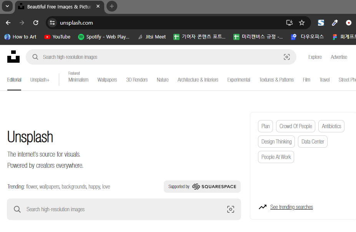Image resolution: width=356 pixels, height=232 pixels.
Task: Open the Film topic
Action: point(306,80)
